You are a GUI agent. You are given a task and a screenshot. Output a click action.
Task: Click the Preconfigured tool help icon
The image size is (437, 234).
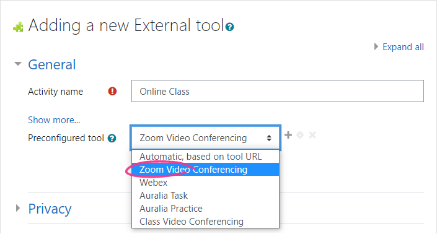112,138
